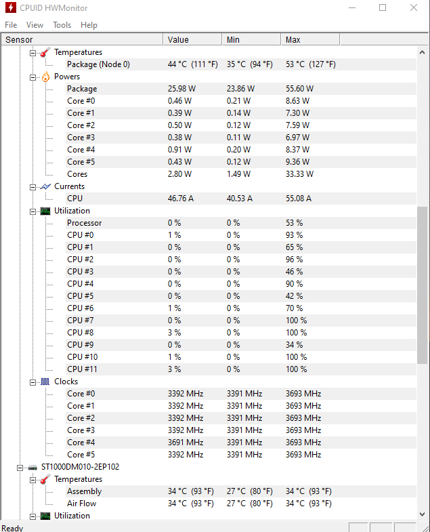Viewport: 430px width, 532px height.
Task: Click the Max column header
Action: (310, 40)
